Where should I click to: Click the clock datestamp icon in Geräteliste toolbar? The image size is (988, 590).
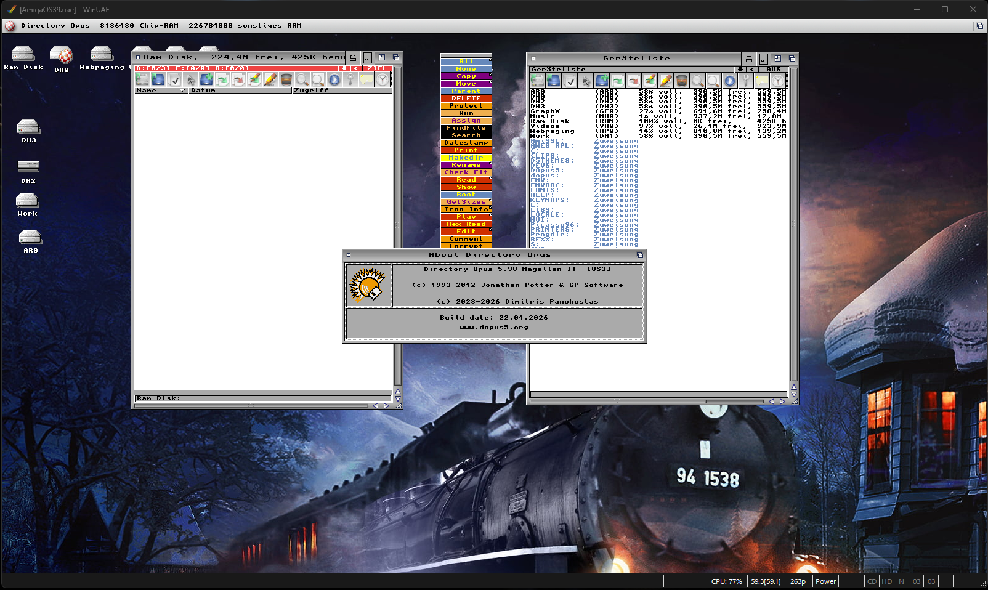777,81
